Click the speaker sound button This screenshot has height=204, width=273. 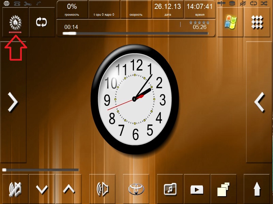point(102,189)
